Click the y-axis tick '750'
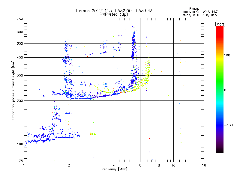This screenshot has height=180, width=240. [20, 19]
